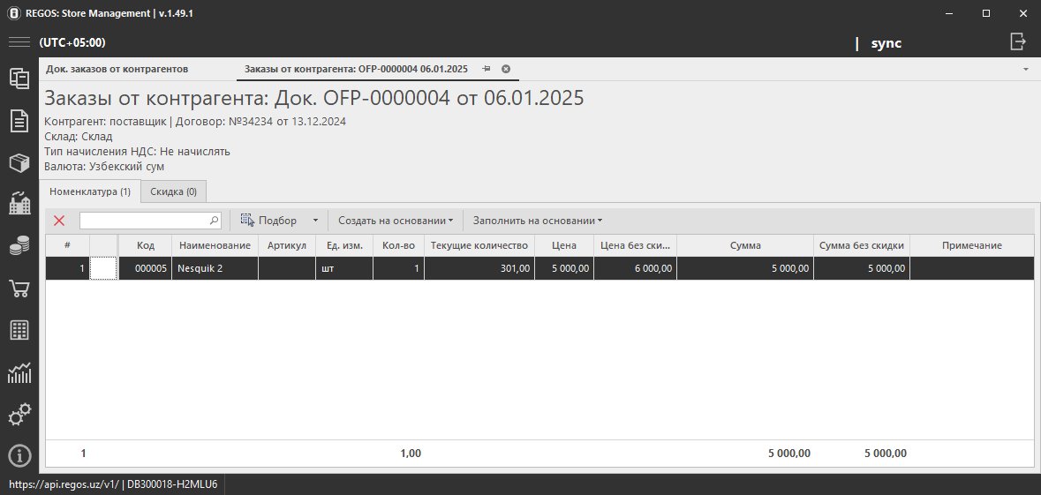This screenshot has width=1041, height=495.
Task: Open the factory production icon in sidebar
Action: (x=19, y=204)
